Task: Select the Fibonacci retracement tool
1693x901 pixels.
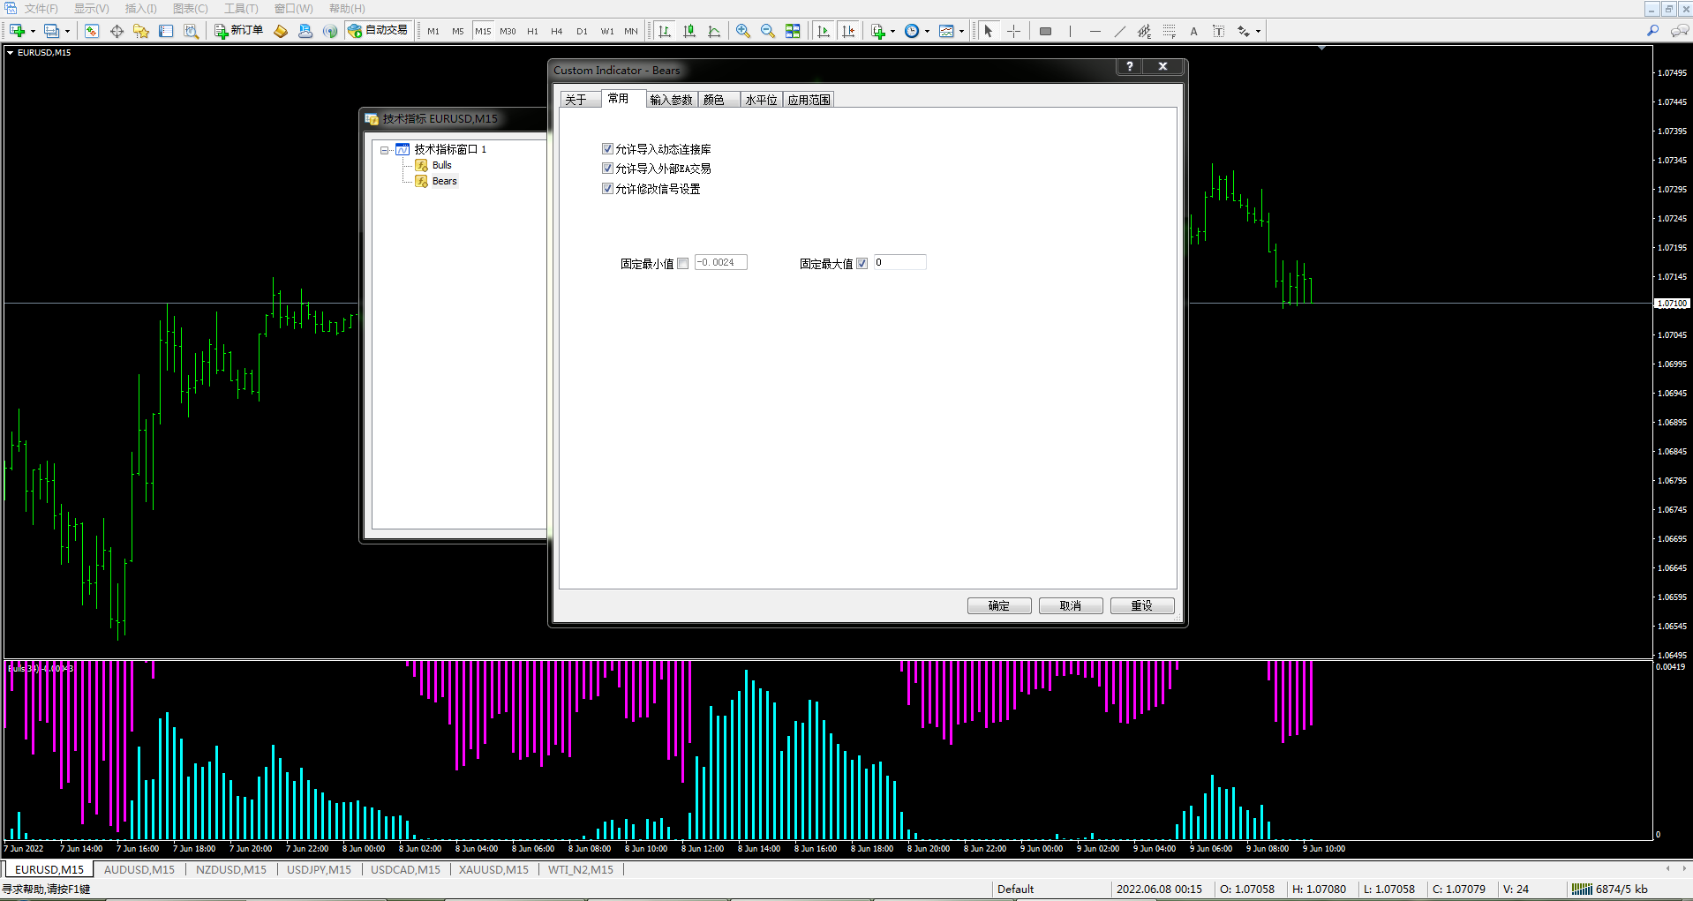Action: coord(1169,31)
